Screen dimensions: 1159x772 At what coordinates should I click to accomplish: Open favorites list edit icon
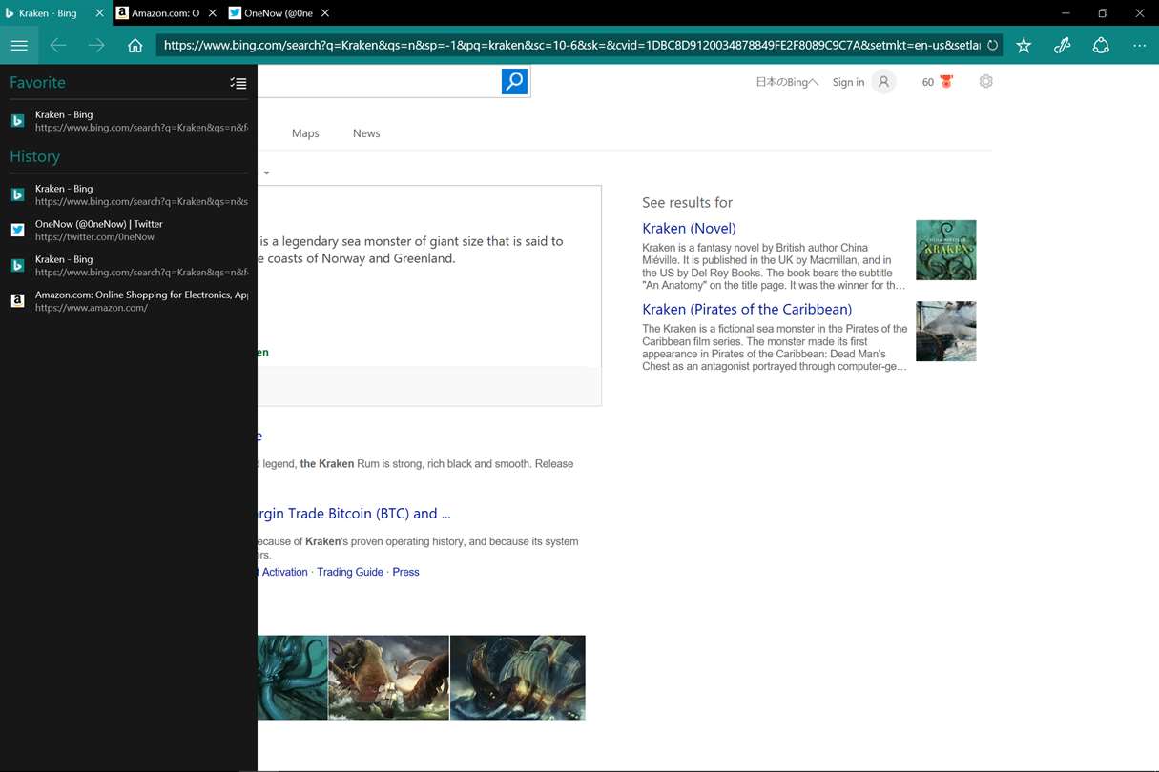238,84
